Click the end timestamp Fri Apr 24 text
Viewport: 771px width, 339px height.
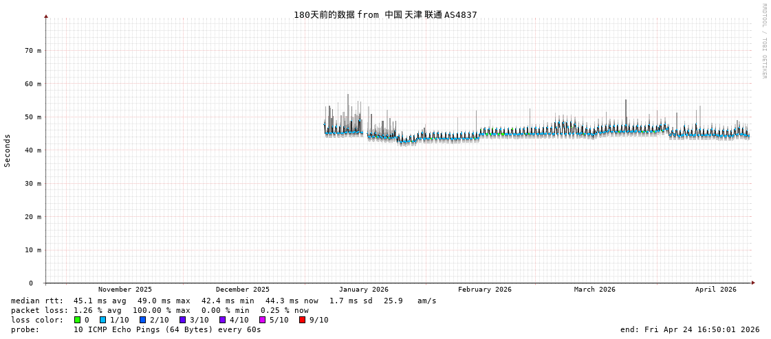click(x=690, y=329)
